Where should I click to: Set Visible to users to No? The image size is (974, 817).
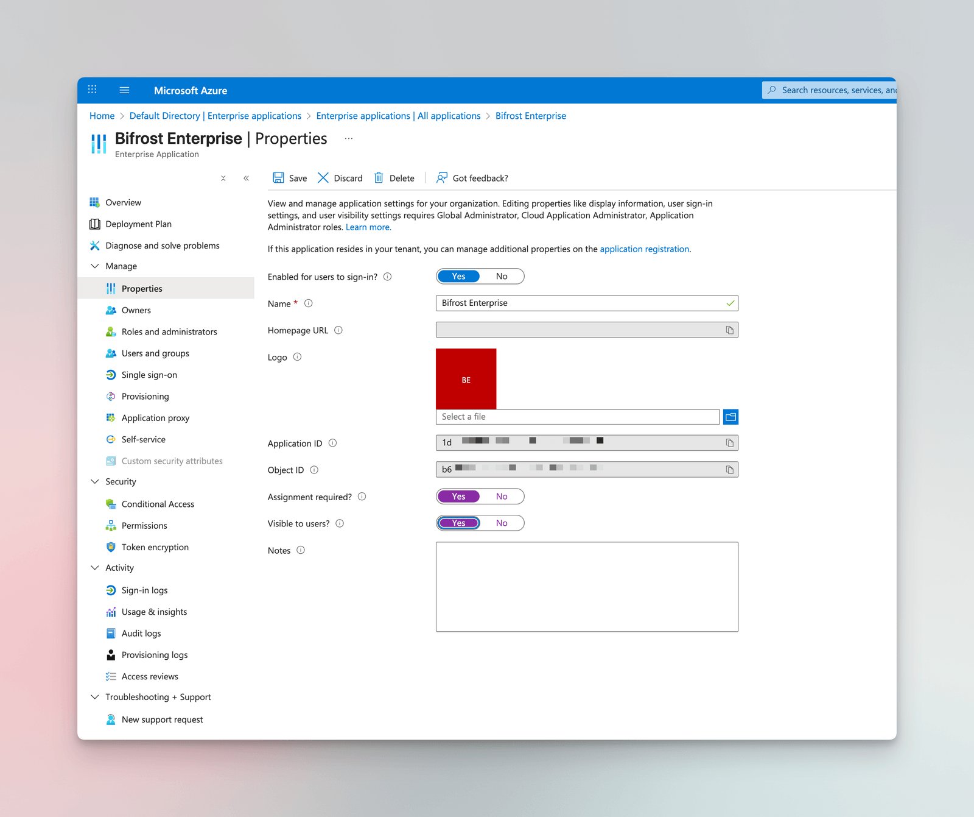[502, 523]
